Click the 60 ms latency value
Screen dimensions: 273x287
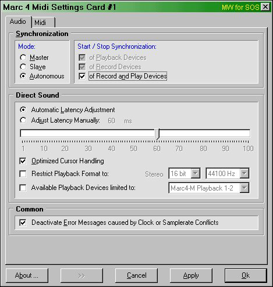point(111,121)
